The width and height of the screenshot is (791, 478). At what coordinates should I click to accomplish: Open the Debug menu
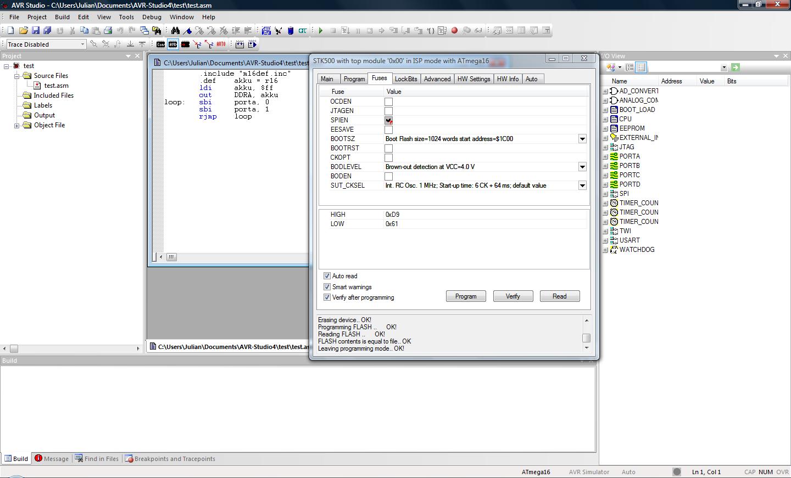(x=152, y=17)
